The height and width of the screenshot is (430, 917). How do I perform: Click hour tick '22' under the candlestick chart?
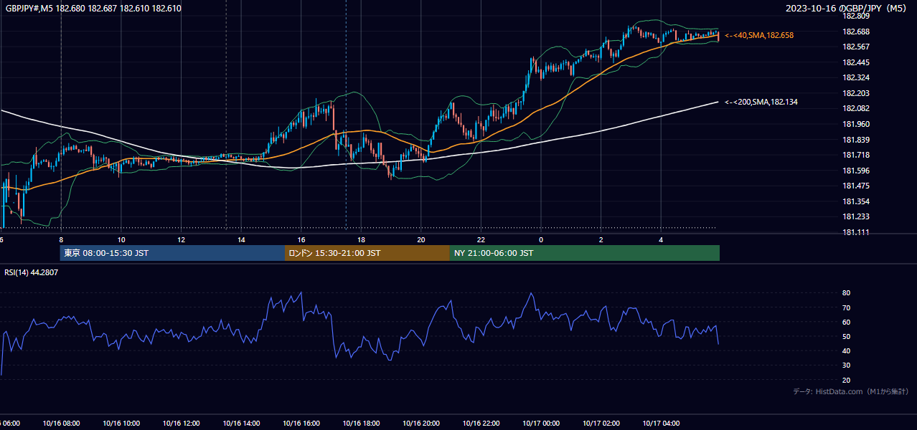click(481, 239)
